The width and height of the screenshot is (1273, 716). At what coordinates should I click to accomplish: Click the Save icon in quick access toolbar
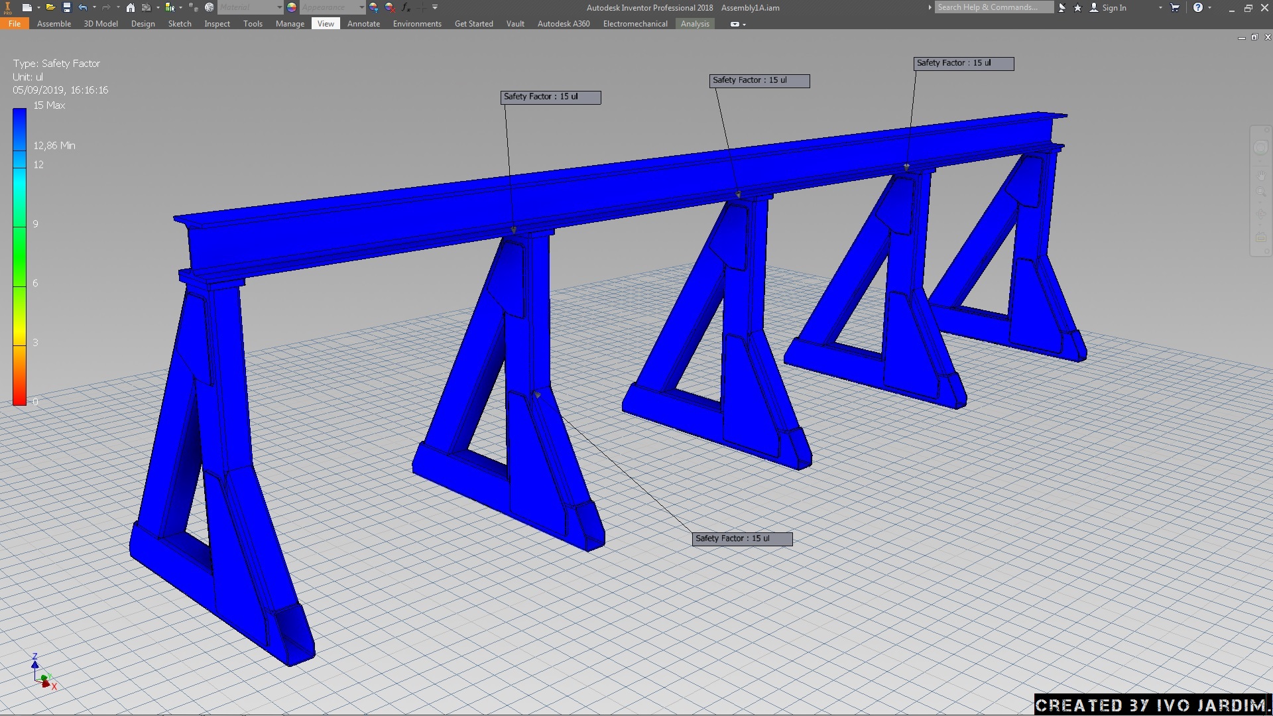click(x=66, y=7)
